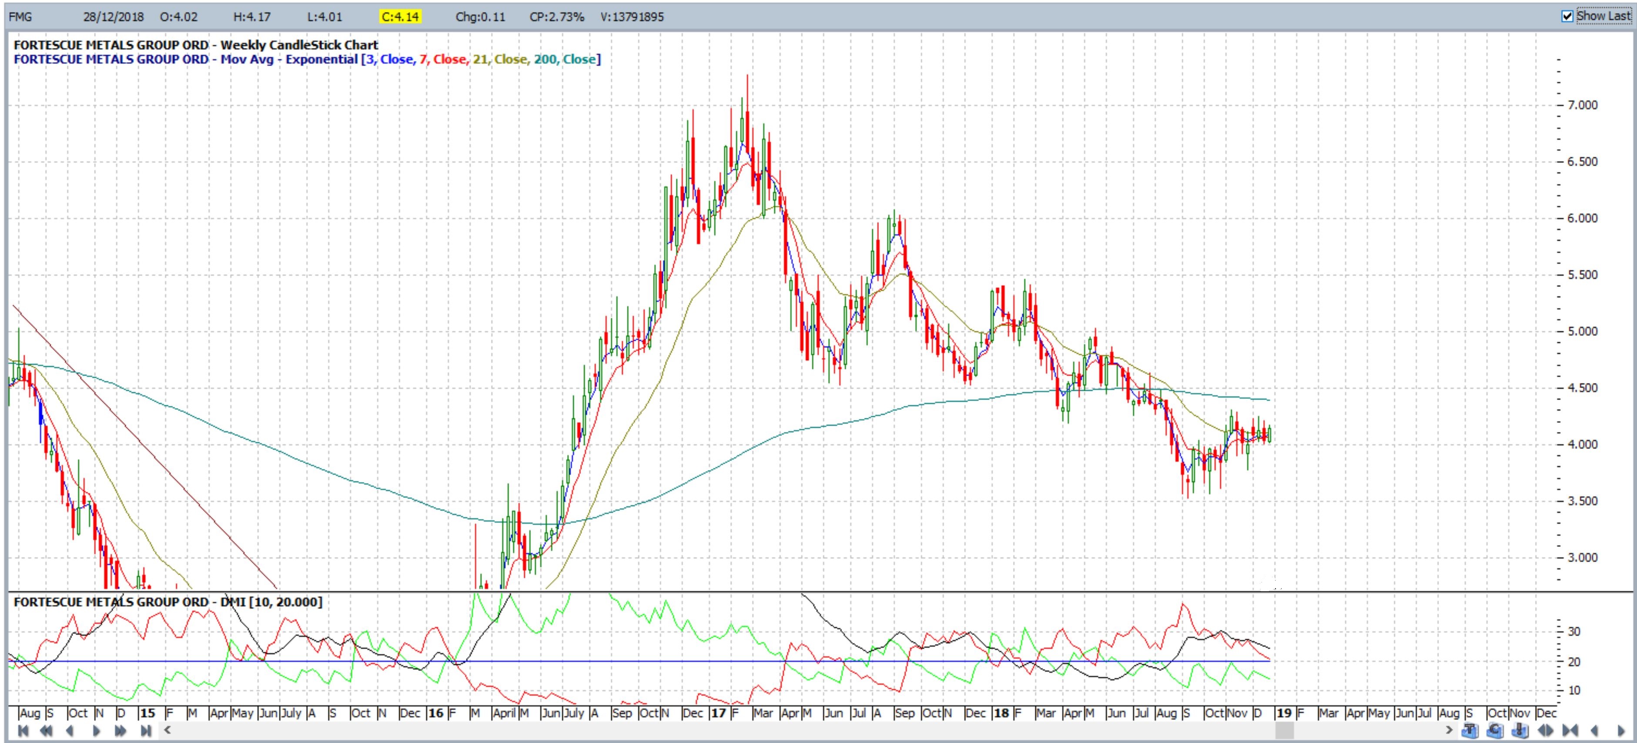Viewport: 1637px width, 743px height.
Task: Click the bold 19 year marker on time axis
Action: point(1284,713)
